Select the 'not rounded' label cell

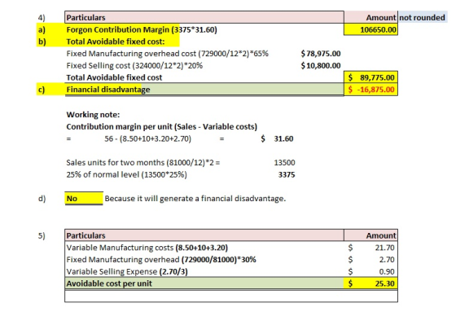click(x=423, y=17)
